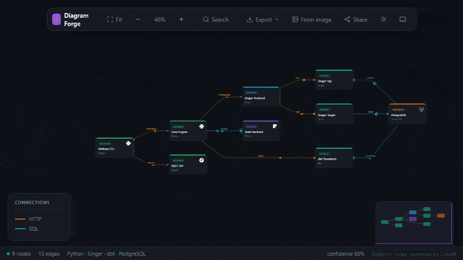Select the Meltano CLI node
Viewport: 463px width, 260px height.
pyautogui.click(x=114, y=147)
